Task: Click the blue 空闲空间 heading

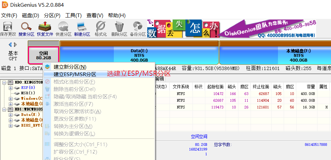Action: click(x=199, y=136)
